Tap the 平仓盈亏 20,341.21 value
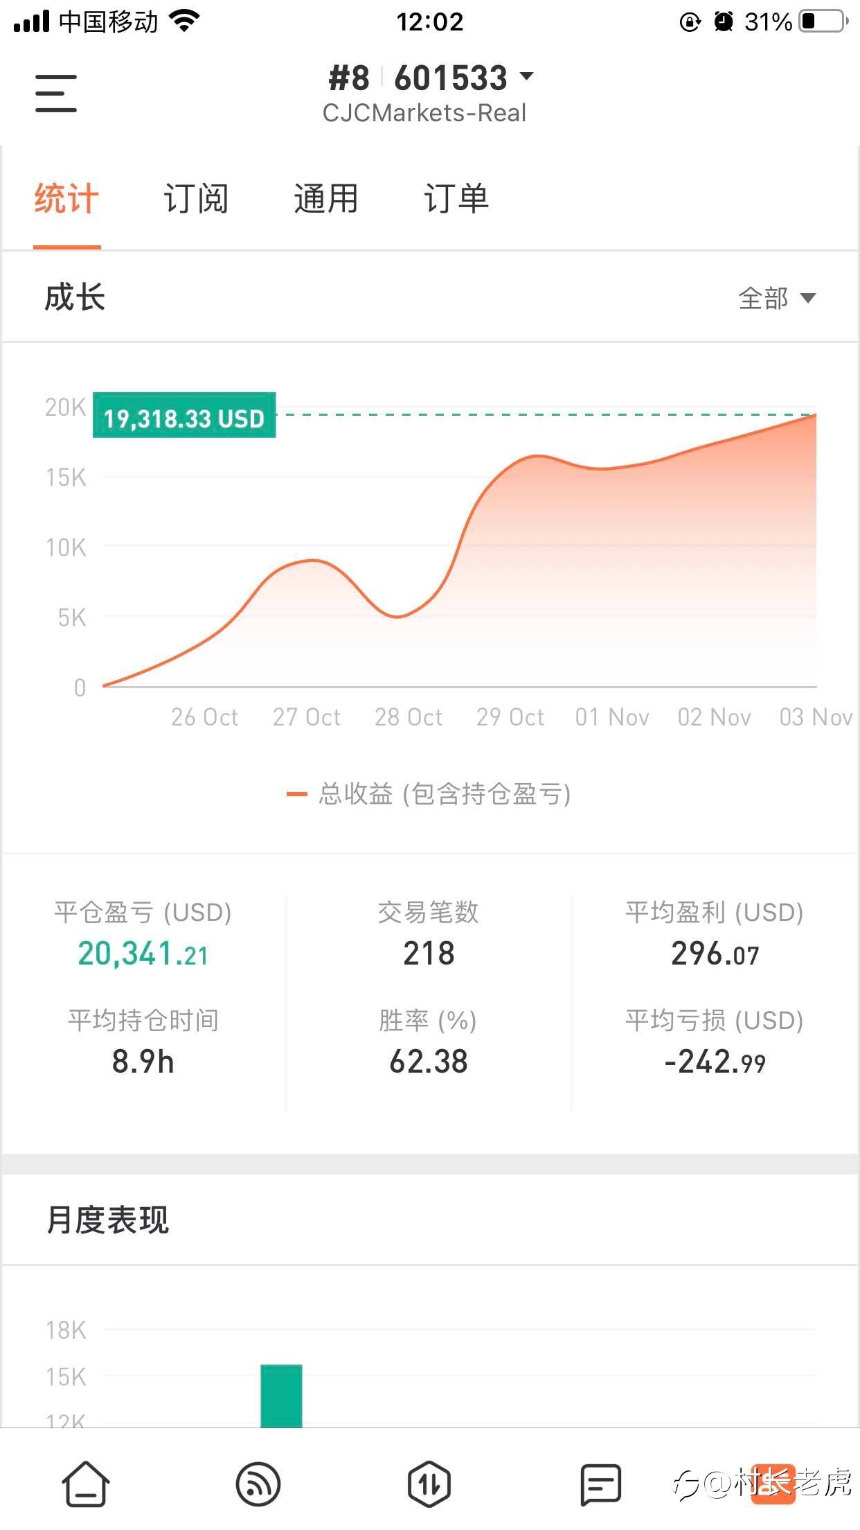This screenshot has width=860, height=1530. coord(143,953)
